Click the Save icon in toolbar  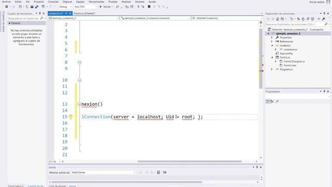tap(32, 7)
